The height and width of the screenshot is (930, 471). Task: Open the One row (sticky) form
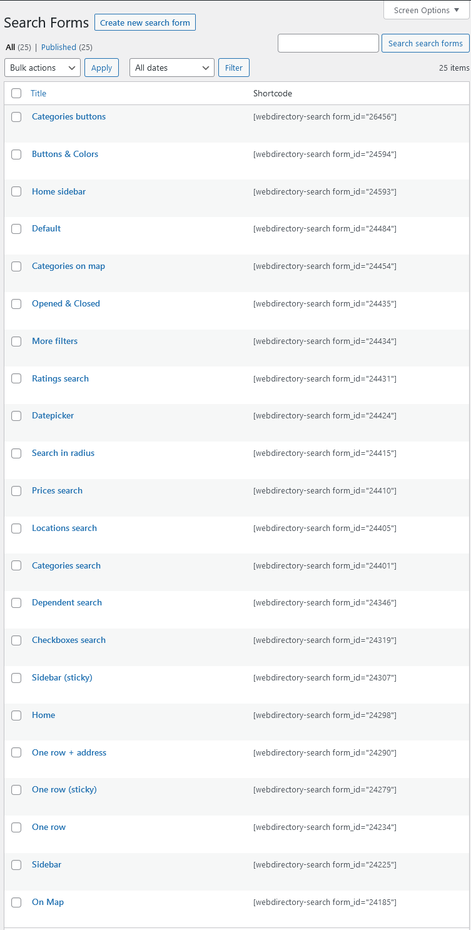pyautogui.click(x=64, y=789)
